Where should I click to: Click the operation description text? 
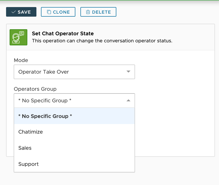coord(102,41)
